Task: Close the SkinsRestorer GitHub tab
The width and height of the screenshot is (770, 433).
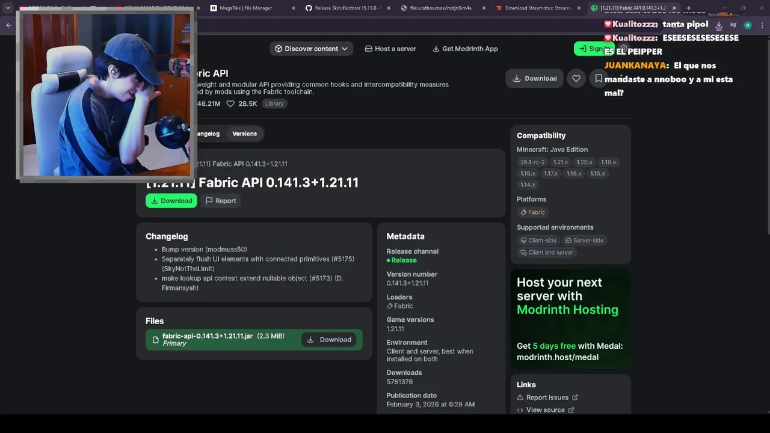Action: pos(389,8)
